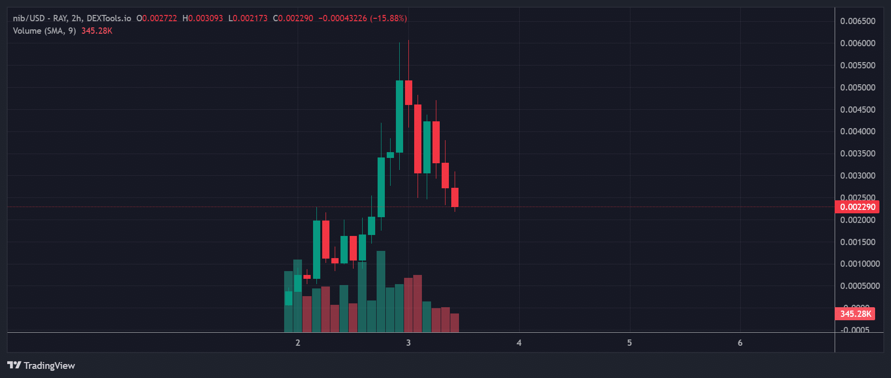This screenshot has height=378, width=891.
Task: Select the last red candle near 0.002290
Action: [x=455, y=197]
